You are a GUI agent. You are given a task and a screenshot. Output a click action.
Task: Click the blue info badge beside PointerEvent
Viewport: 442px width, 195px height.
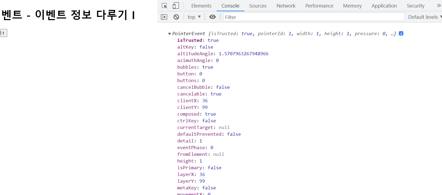[401, 34]
